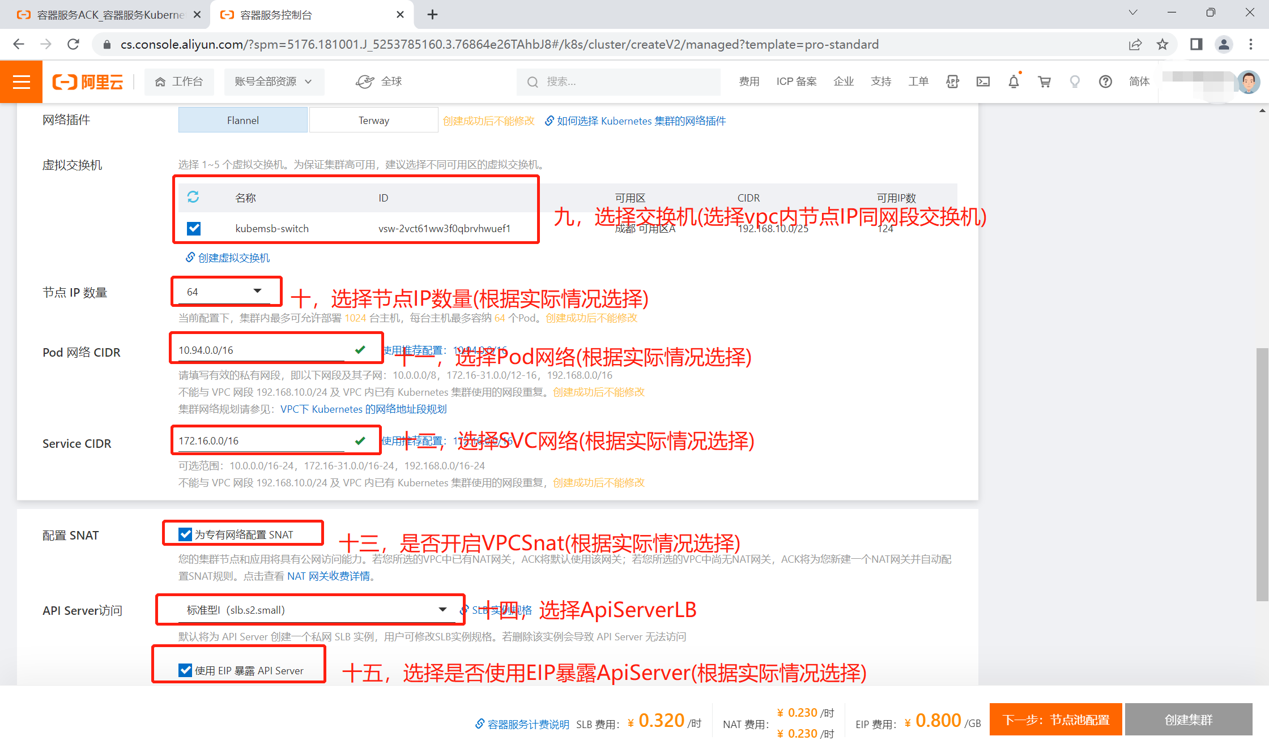Click the light bulb tips icon
The height and width of the screenshot is (749, 1269).
pyautogui.click(x=1075, y=82)
